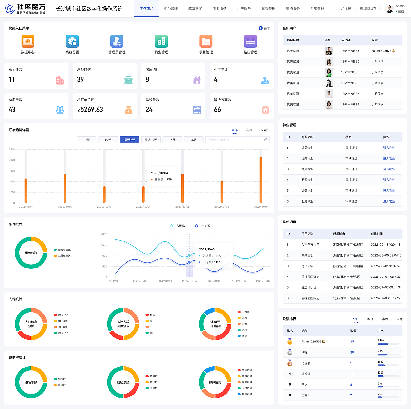The image size is (411, 409).
Task: Toggle the 入场数 legend series
Action: [177, 226]
